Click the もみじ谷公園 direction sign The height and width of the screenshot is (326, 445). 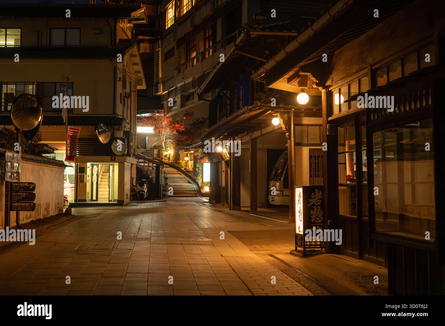coord(22,186)
